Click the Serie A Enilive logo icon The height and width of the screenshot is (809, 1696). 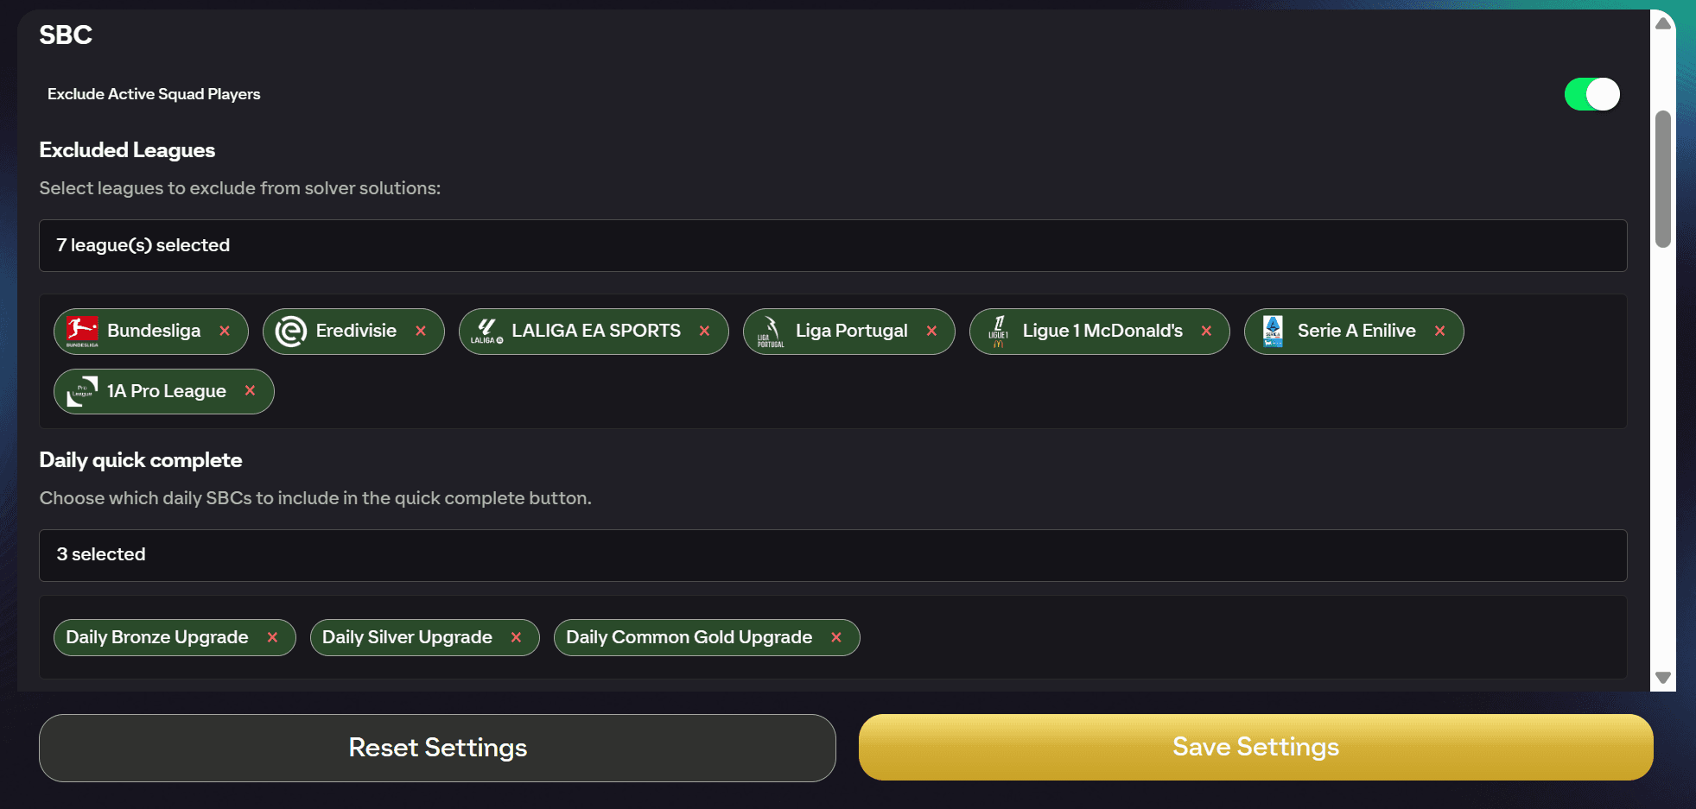pyautogui.click(x=1273, y=332)
